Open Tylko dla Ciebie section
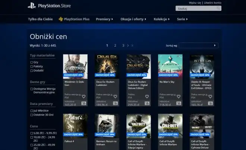Screen dimensions: 246x150 [x=40, y=19]
